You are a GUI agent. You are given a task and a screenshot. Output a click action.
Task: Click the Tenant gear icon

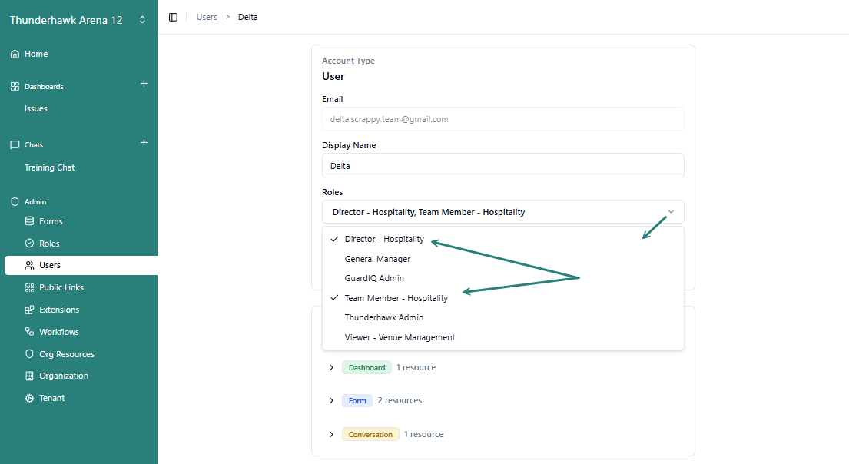point(29,398)
